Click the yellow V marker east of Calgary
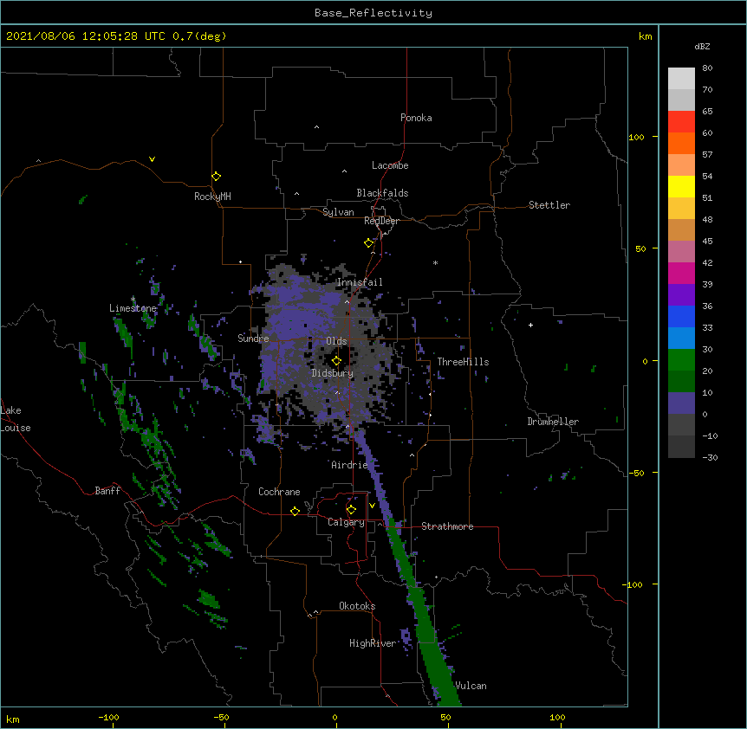This screenshot has width=747, height=729. [x=372, y=506]
